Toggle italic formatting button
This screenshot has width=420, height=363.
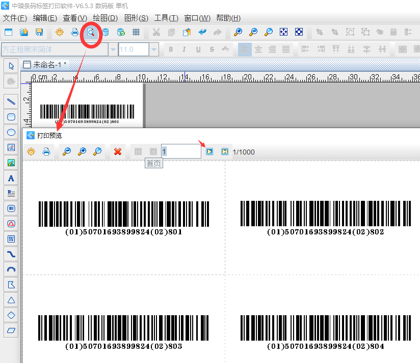pyautogui.click(x=184, y=49)
